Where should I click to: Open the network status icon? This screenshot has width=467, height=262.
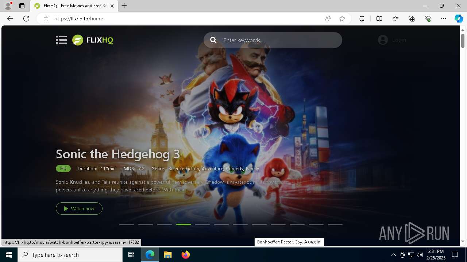(411, 255)
